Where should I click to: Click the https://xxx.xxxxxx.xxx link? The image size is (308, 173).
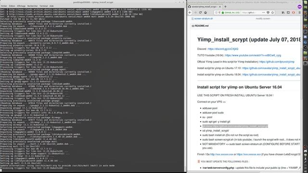[248, 154]
